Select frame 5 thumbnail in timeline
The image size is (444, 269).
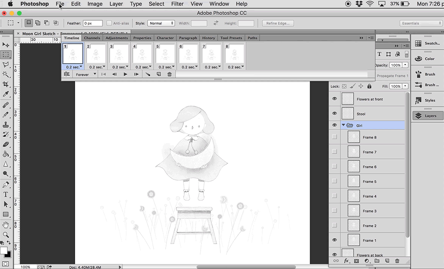tap(165, 53)
